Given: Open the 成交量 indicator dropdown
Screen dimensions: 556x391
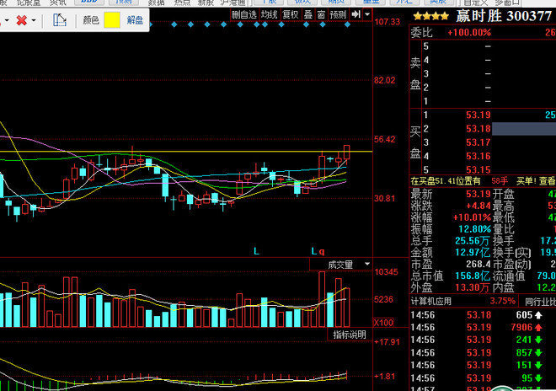Looking at the screenshot, I should point(367,264).
